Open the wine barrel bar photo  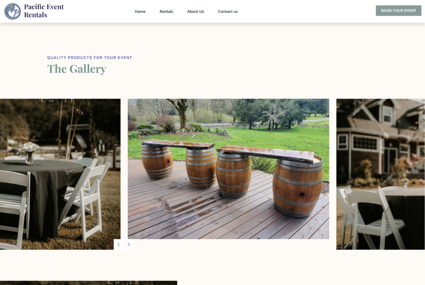click(x=229, y=169)
